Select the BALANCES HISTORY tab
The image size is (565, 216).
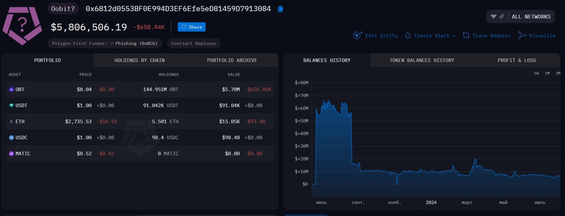pos(327,60)
